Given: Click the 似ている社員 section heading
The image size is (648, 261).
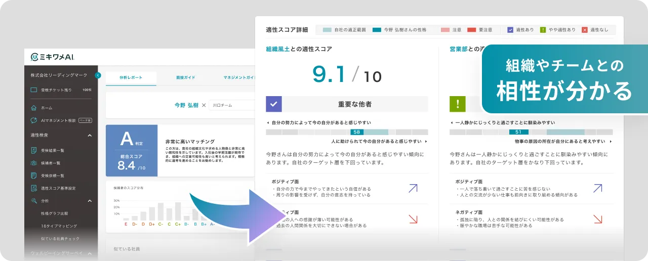Looking at the screenshot, I should pos(127,249).
